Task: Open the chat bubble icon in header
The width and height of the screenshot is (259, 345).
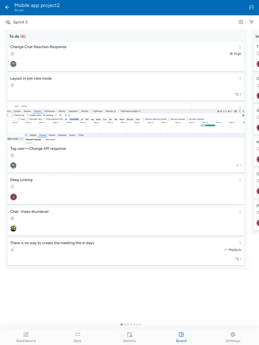Action: [251, 7]
